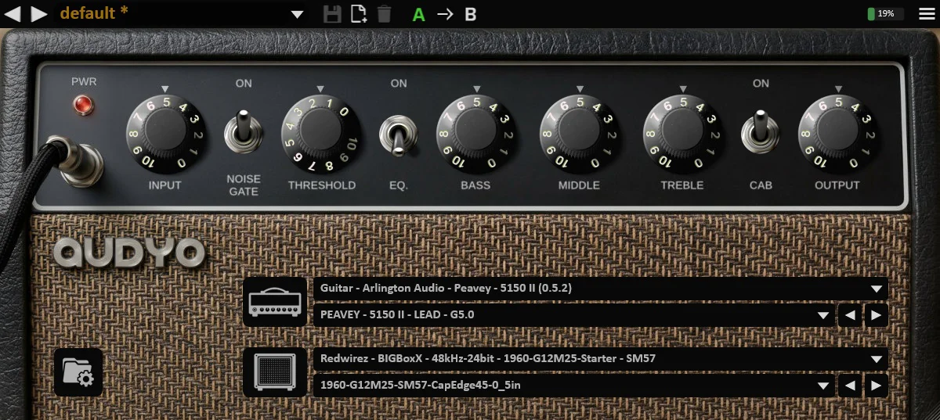Create a new preset file
This screenshot has width=940, height=420.
click(359, 13)
